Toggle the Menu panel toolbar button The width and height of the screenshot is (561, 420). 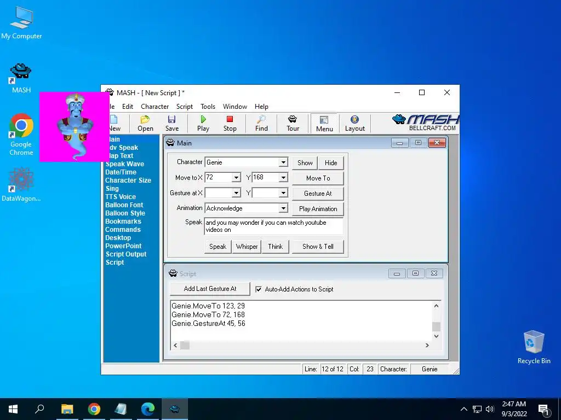point(324,124)
